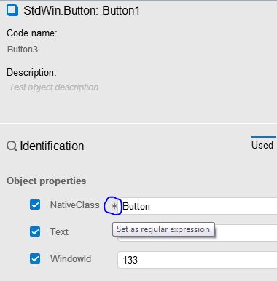
Task: Edit the NativeClass value field containing Button
Action: click(x=199, y=206)
